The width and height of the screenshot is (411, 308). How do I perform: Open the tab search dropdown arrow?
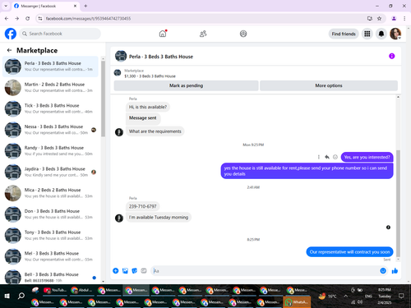[x=6, y=6]
